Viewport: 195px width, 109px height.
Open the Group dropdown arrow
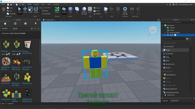tap(101, 8)
